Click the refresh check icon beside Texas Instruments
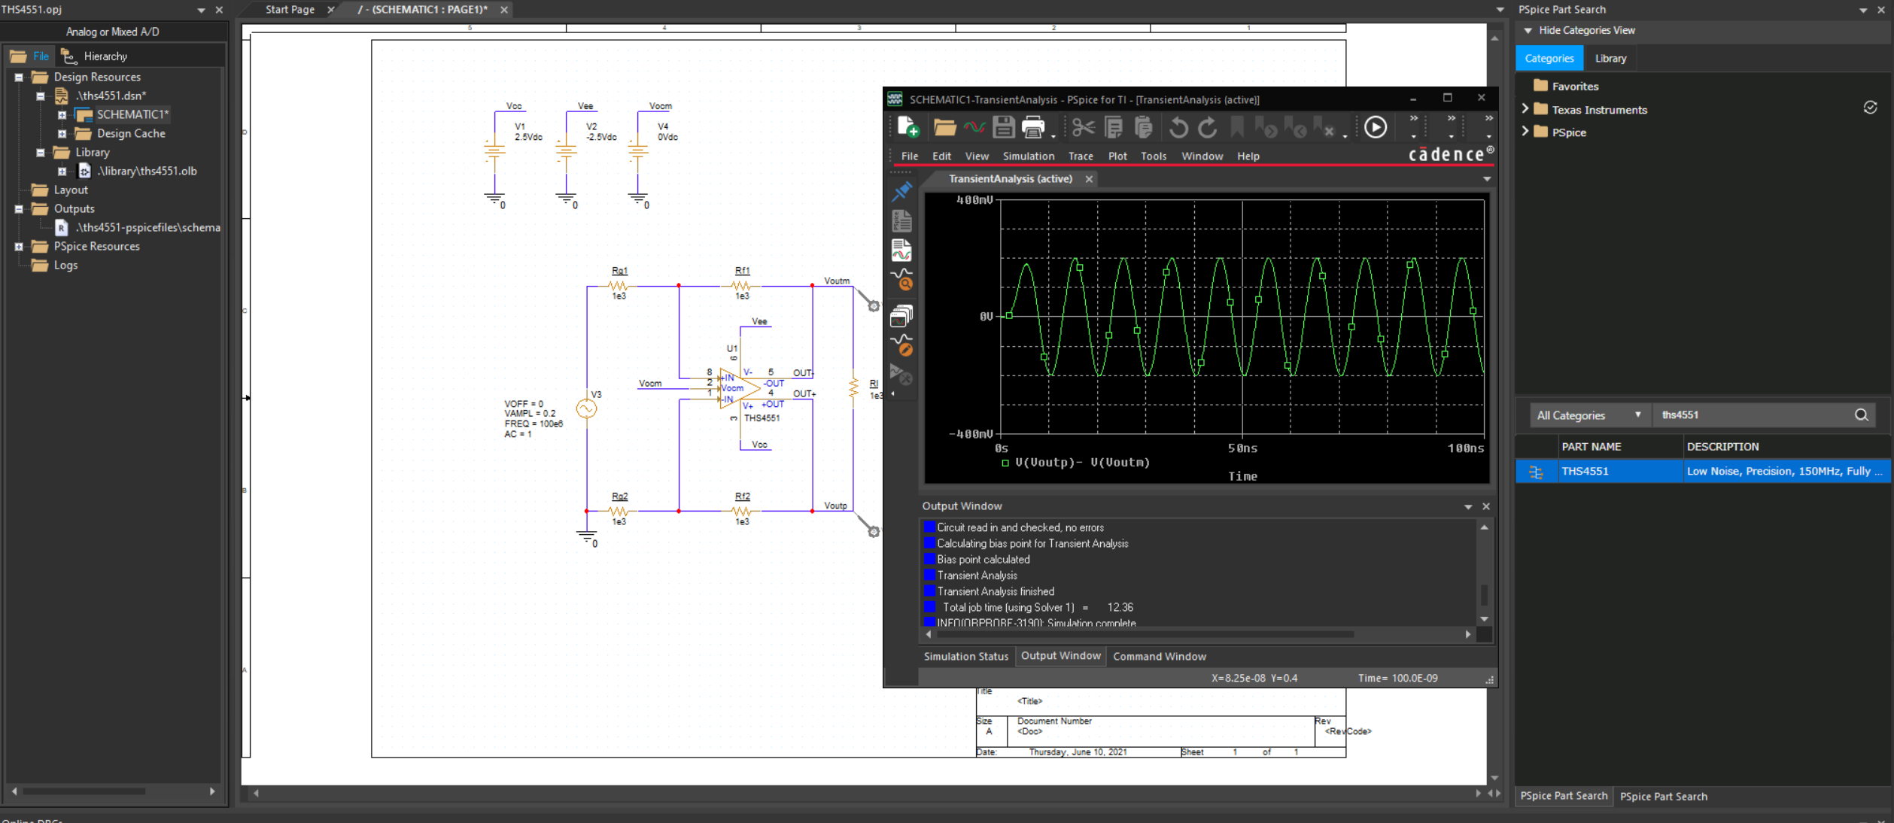 [1870, 108]
